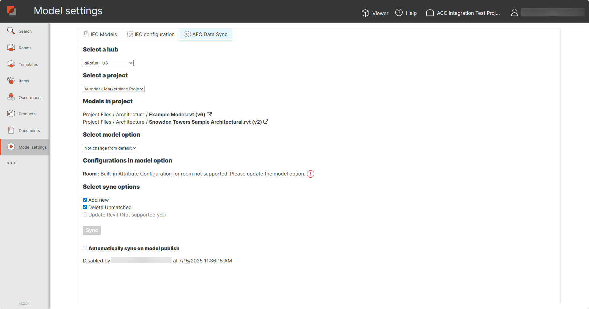Open the Occurrences section
The height and width of the screenshot is (309, 589).
(30, 97)
